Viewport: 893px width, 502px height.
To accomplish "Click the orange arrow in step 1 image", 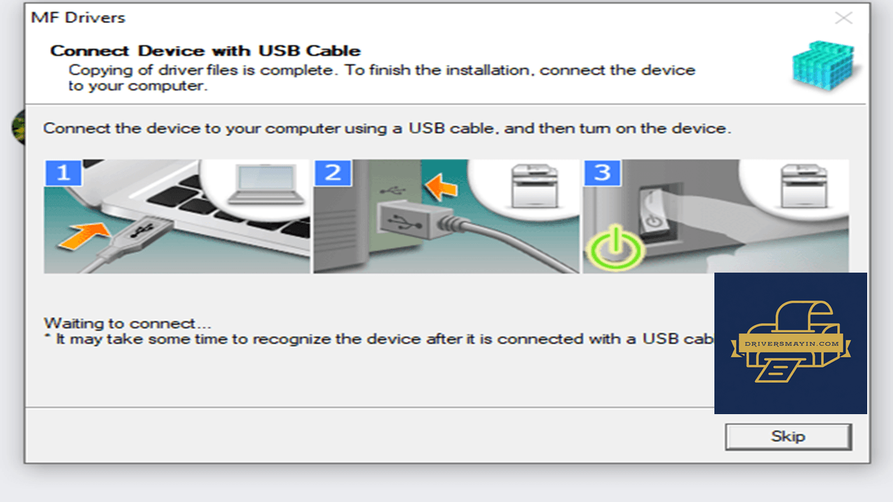I will pyautogui.click(x=85, y=235).
